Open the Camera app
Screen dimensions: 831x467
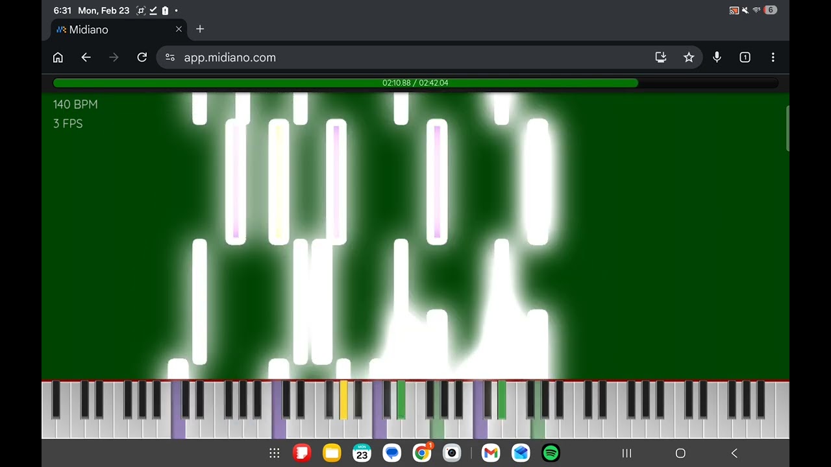[x=452, y=453]
